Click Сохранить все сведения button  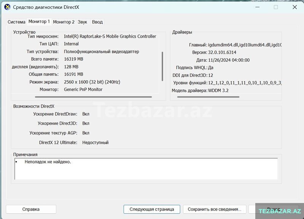point(215,209)
